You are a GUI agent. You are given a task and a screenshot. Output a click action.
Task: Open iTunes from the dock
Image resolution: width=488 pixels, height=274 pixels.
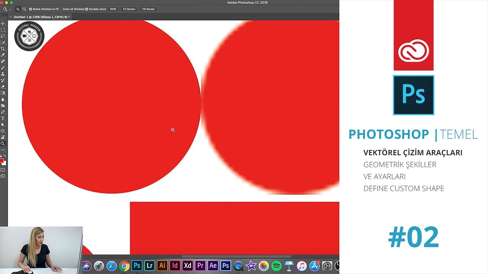click(302, 266)
